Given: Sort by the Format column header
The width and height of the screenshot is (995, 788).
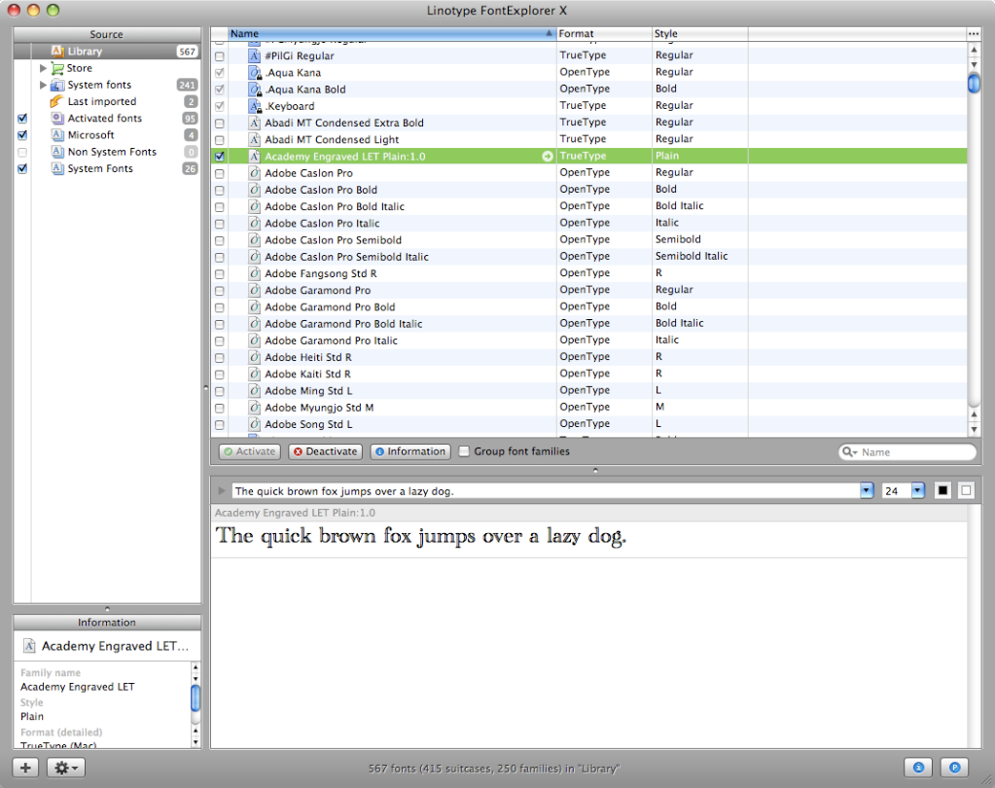Looking at the screenshot, I should [x=604, y=34].
